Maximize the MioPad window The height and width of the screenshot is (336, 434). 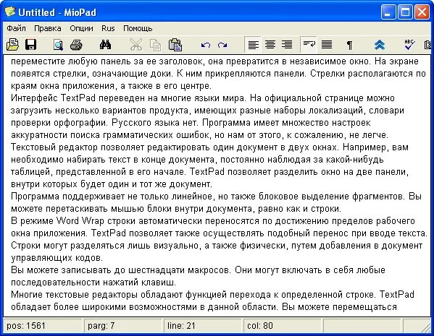pyautogui.click(x=405, y=12)
